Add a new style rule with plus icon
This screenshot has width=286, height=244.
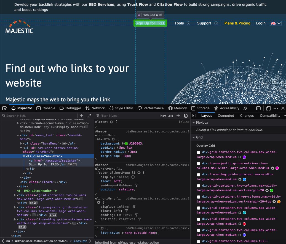click(x=178, y=116)
